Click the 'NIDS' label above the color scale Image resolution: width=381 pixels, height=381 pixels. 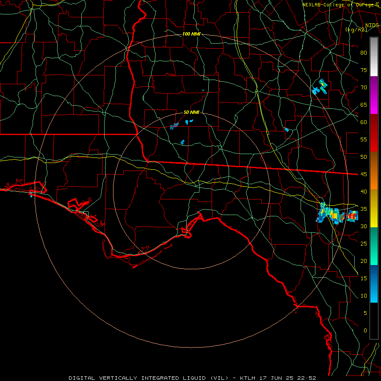coord(372,25)
